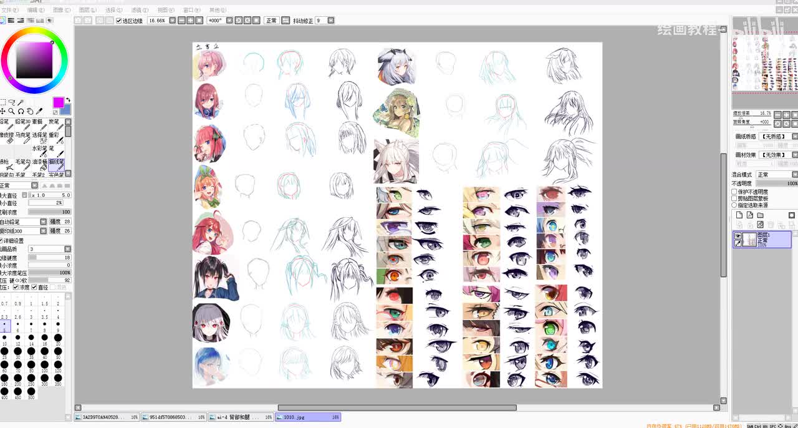Hide 图层1 with eye icon
Viewport: 798px width, 428px height.
point(738,236)
